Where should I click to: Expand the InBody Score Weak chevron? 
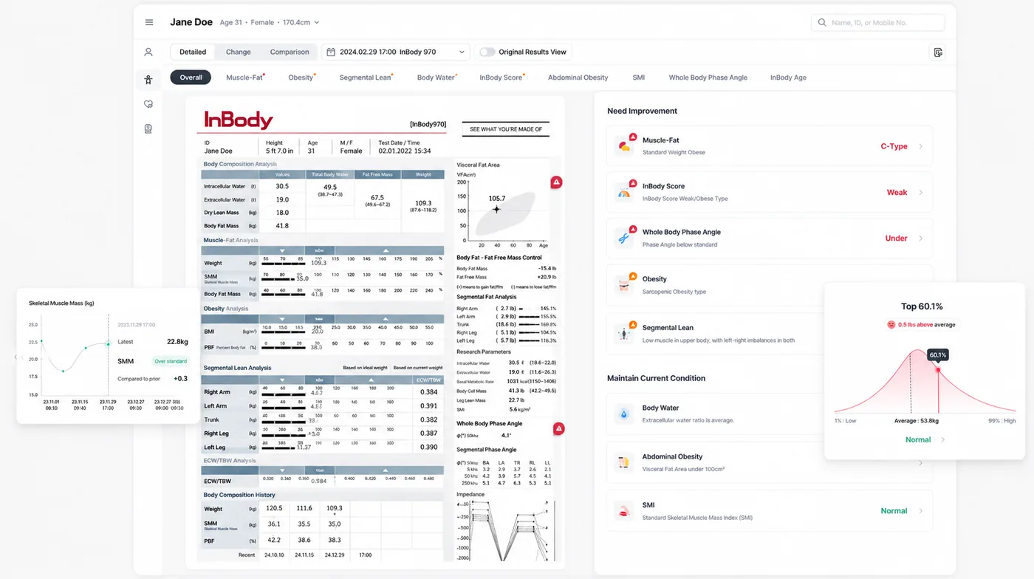pos(920,193)
